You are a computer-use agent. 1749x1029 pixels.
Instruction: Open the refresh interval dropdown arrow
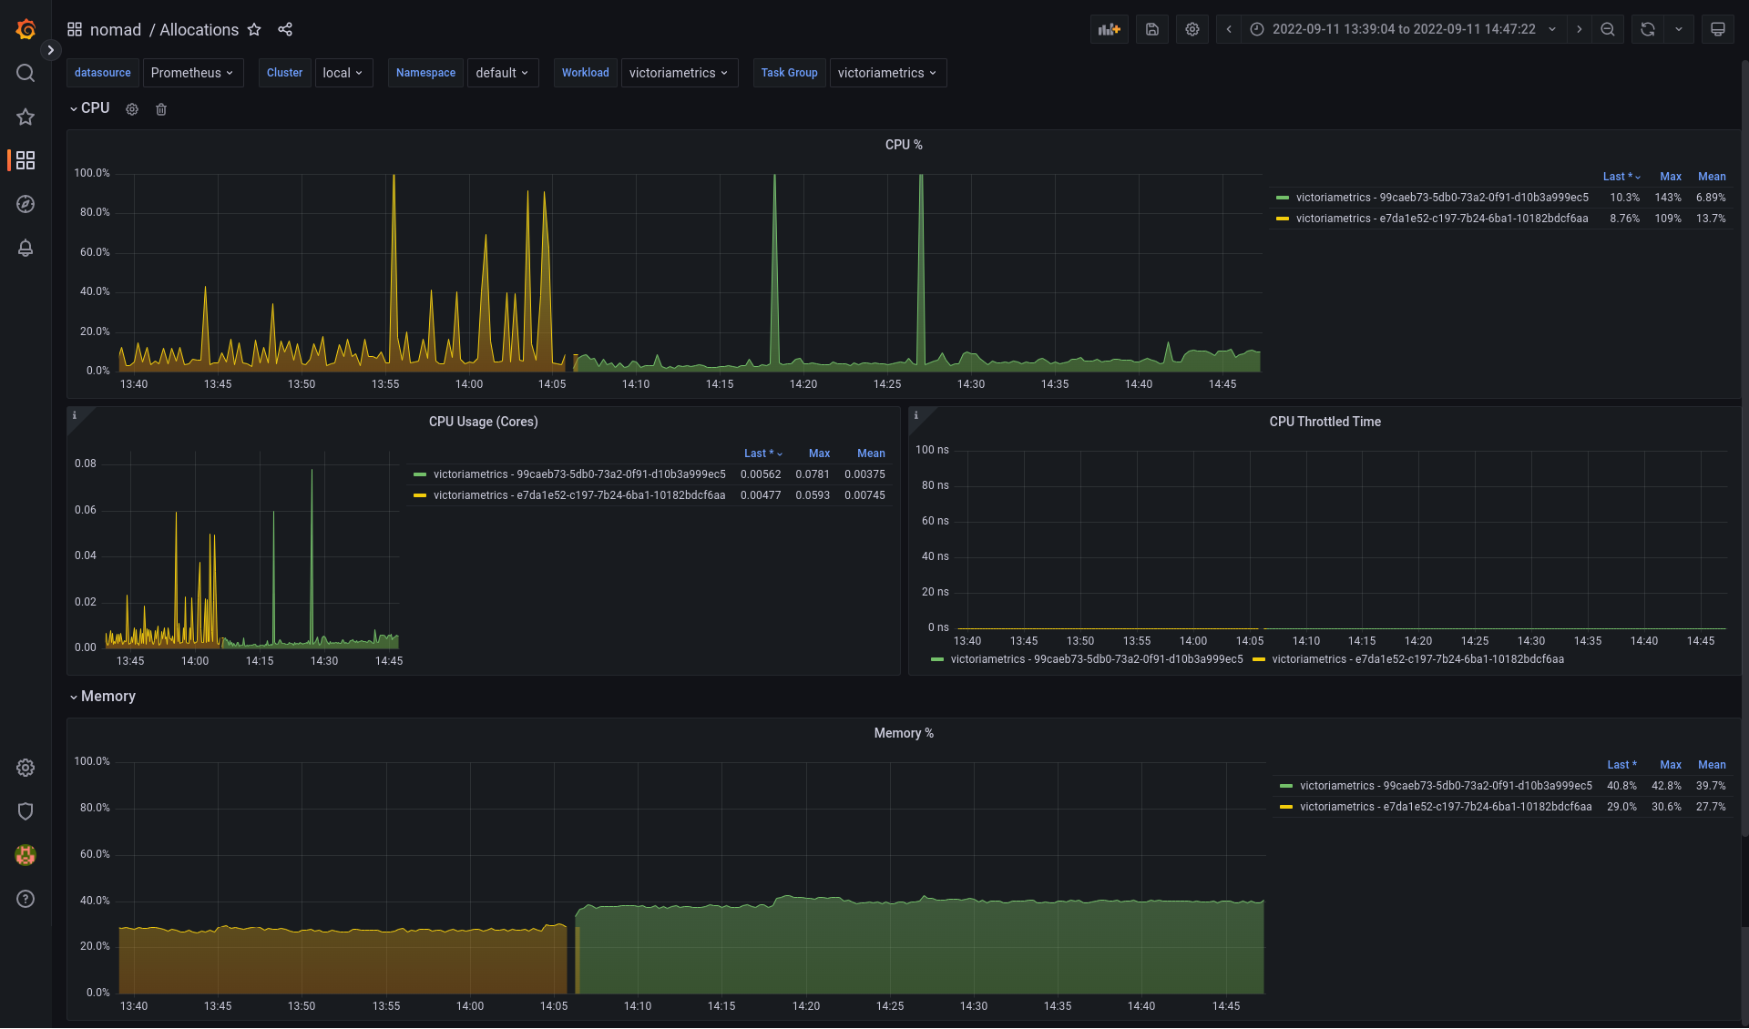coord(1679,29)
